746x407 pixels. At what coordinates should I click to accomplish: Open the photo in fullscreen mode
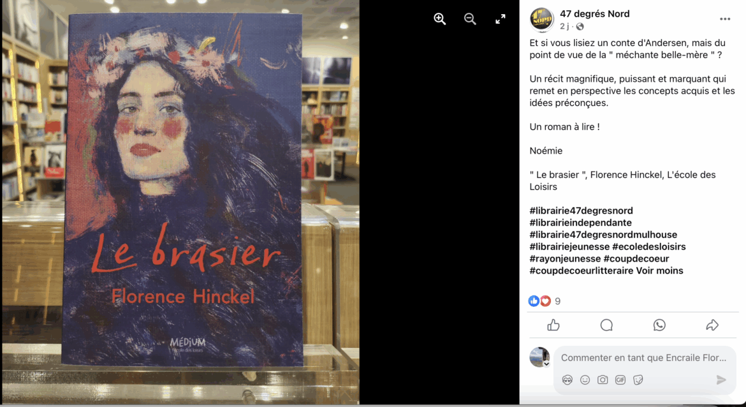(x=500, y=19)
